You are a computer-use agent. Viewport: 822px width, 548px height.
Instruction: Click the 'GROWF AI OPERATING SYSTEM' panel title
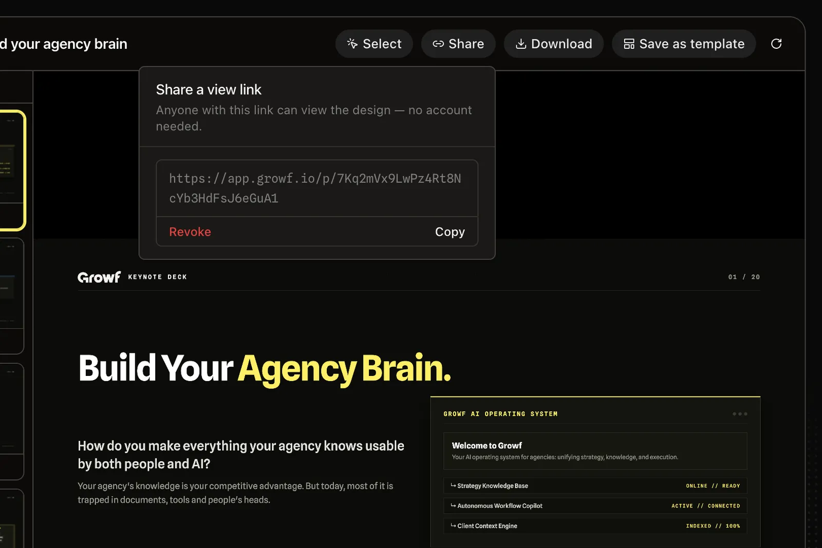click(x=500, y=414)
